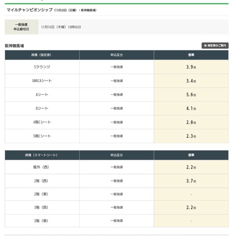
Task: Click the 2階（東）smart seat cell
Action: click(42, 194)
